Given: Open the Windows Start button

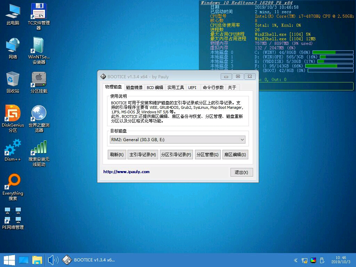Looking at the screenshot, I should coord(9,260).
